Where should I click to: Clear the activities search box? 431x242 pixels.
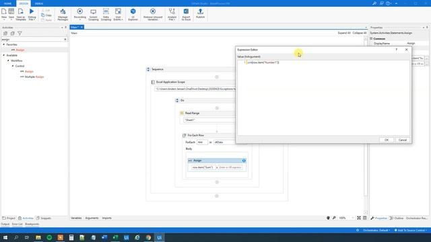(x=65, y=40)
